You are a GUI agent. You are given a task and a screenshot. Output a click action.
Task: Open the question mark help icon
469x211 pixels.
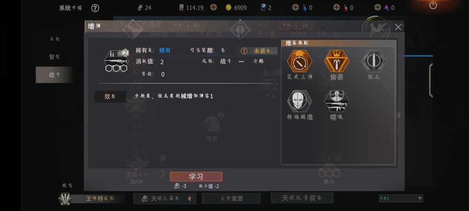tap(95, 8)
